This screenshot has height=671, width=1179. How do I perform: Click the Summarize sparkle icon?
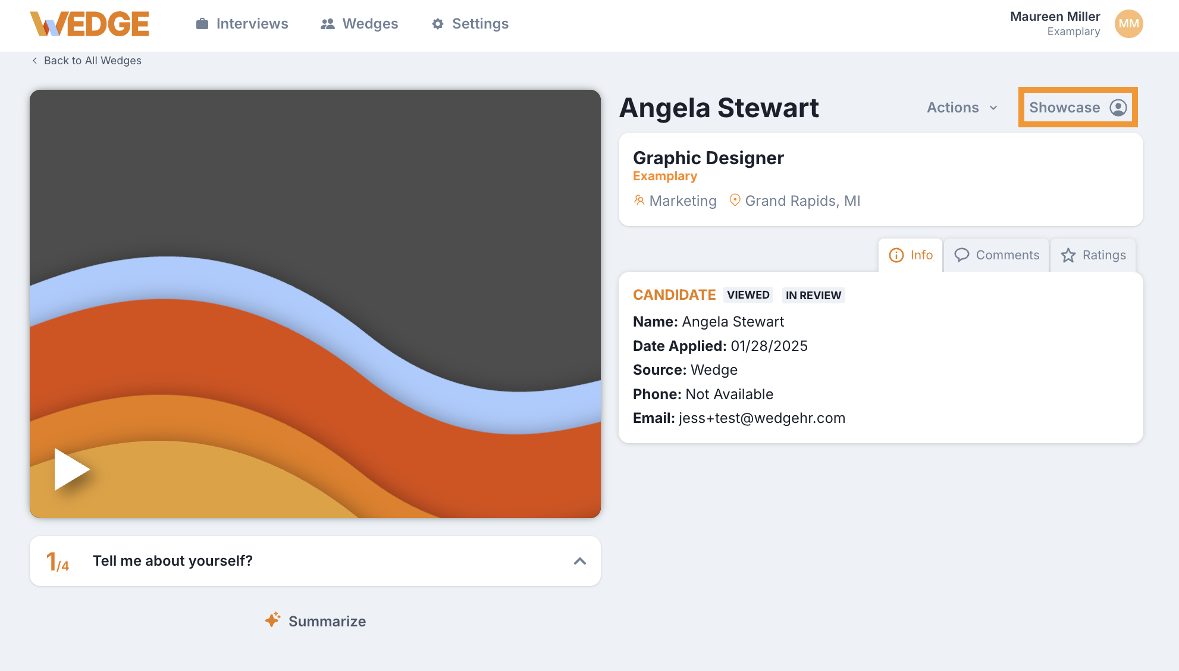[272, 620]
